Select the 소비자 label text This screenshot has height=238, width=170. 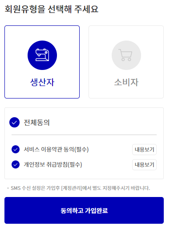126,82
